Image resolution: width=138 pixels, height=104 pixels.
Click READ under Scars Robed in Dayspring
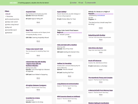38,78
